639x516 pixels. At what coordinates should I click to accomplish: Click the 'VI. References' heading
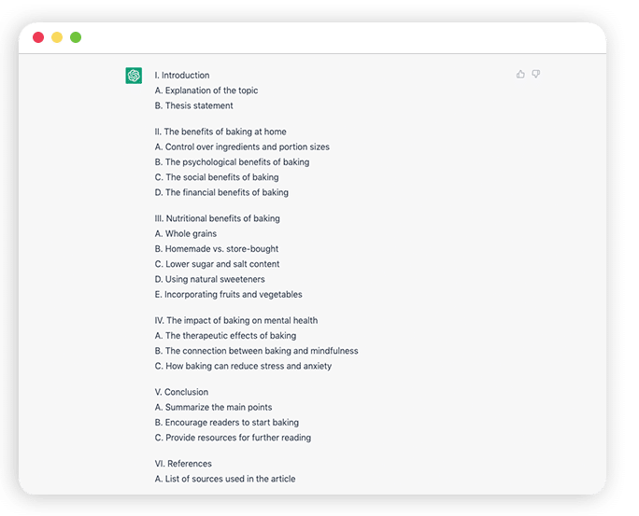coord(183,464)
